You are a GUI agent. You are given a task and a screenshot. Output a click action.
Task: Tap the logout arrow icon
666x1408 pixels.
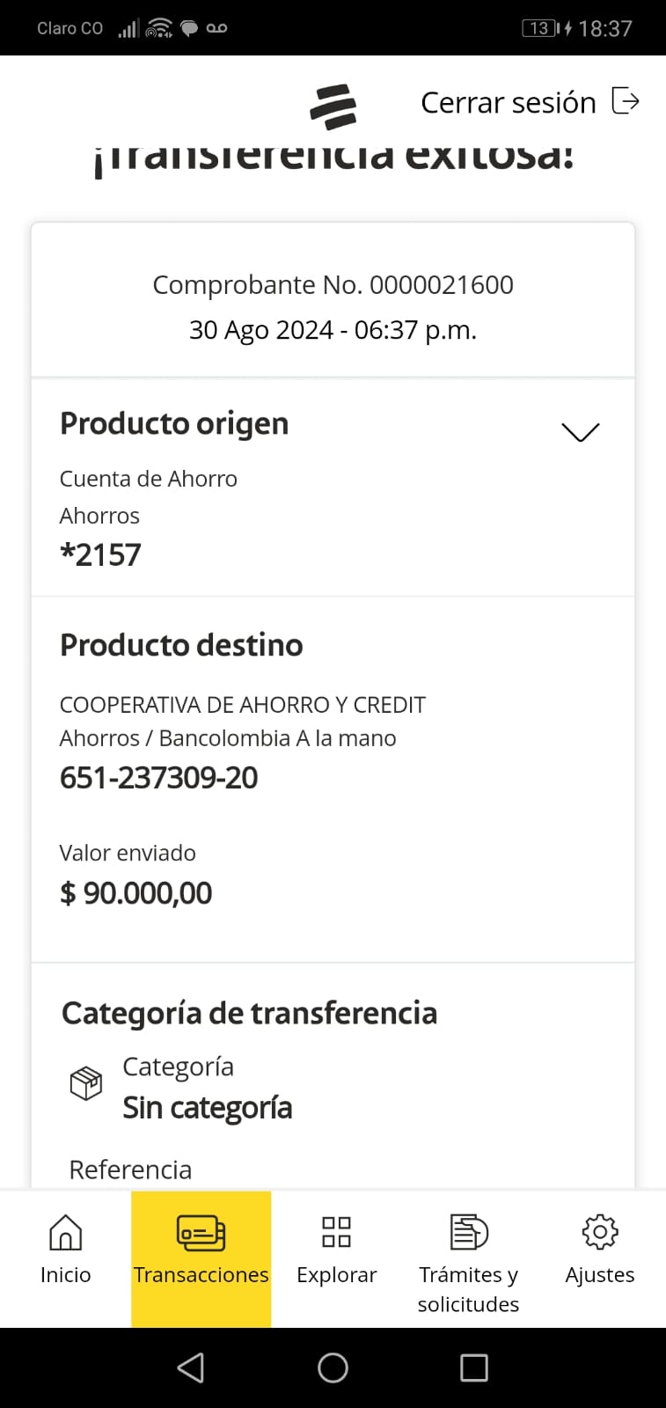click(626, 101)
